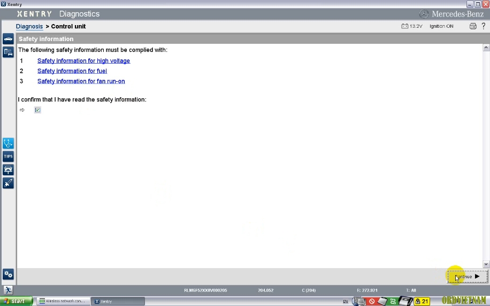This screenshot has height=306, width=490.
Task: Click C (204) in status bar
Action: pyautogui.click(x=309, y=291)
